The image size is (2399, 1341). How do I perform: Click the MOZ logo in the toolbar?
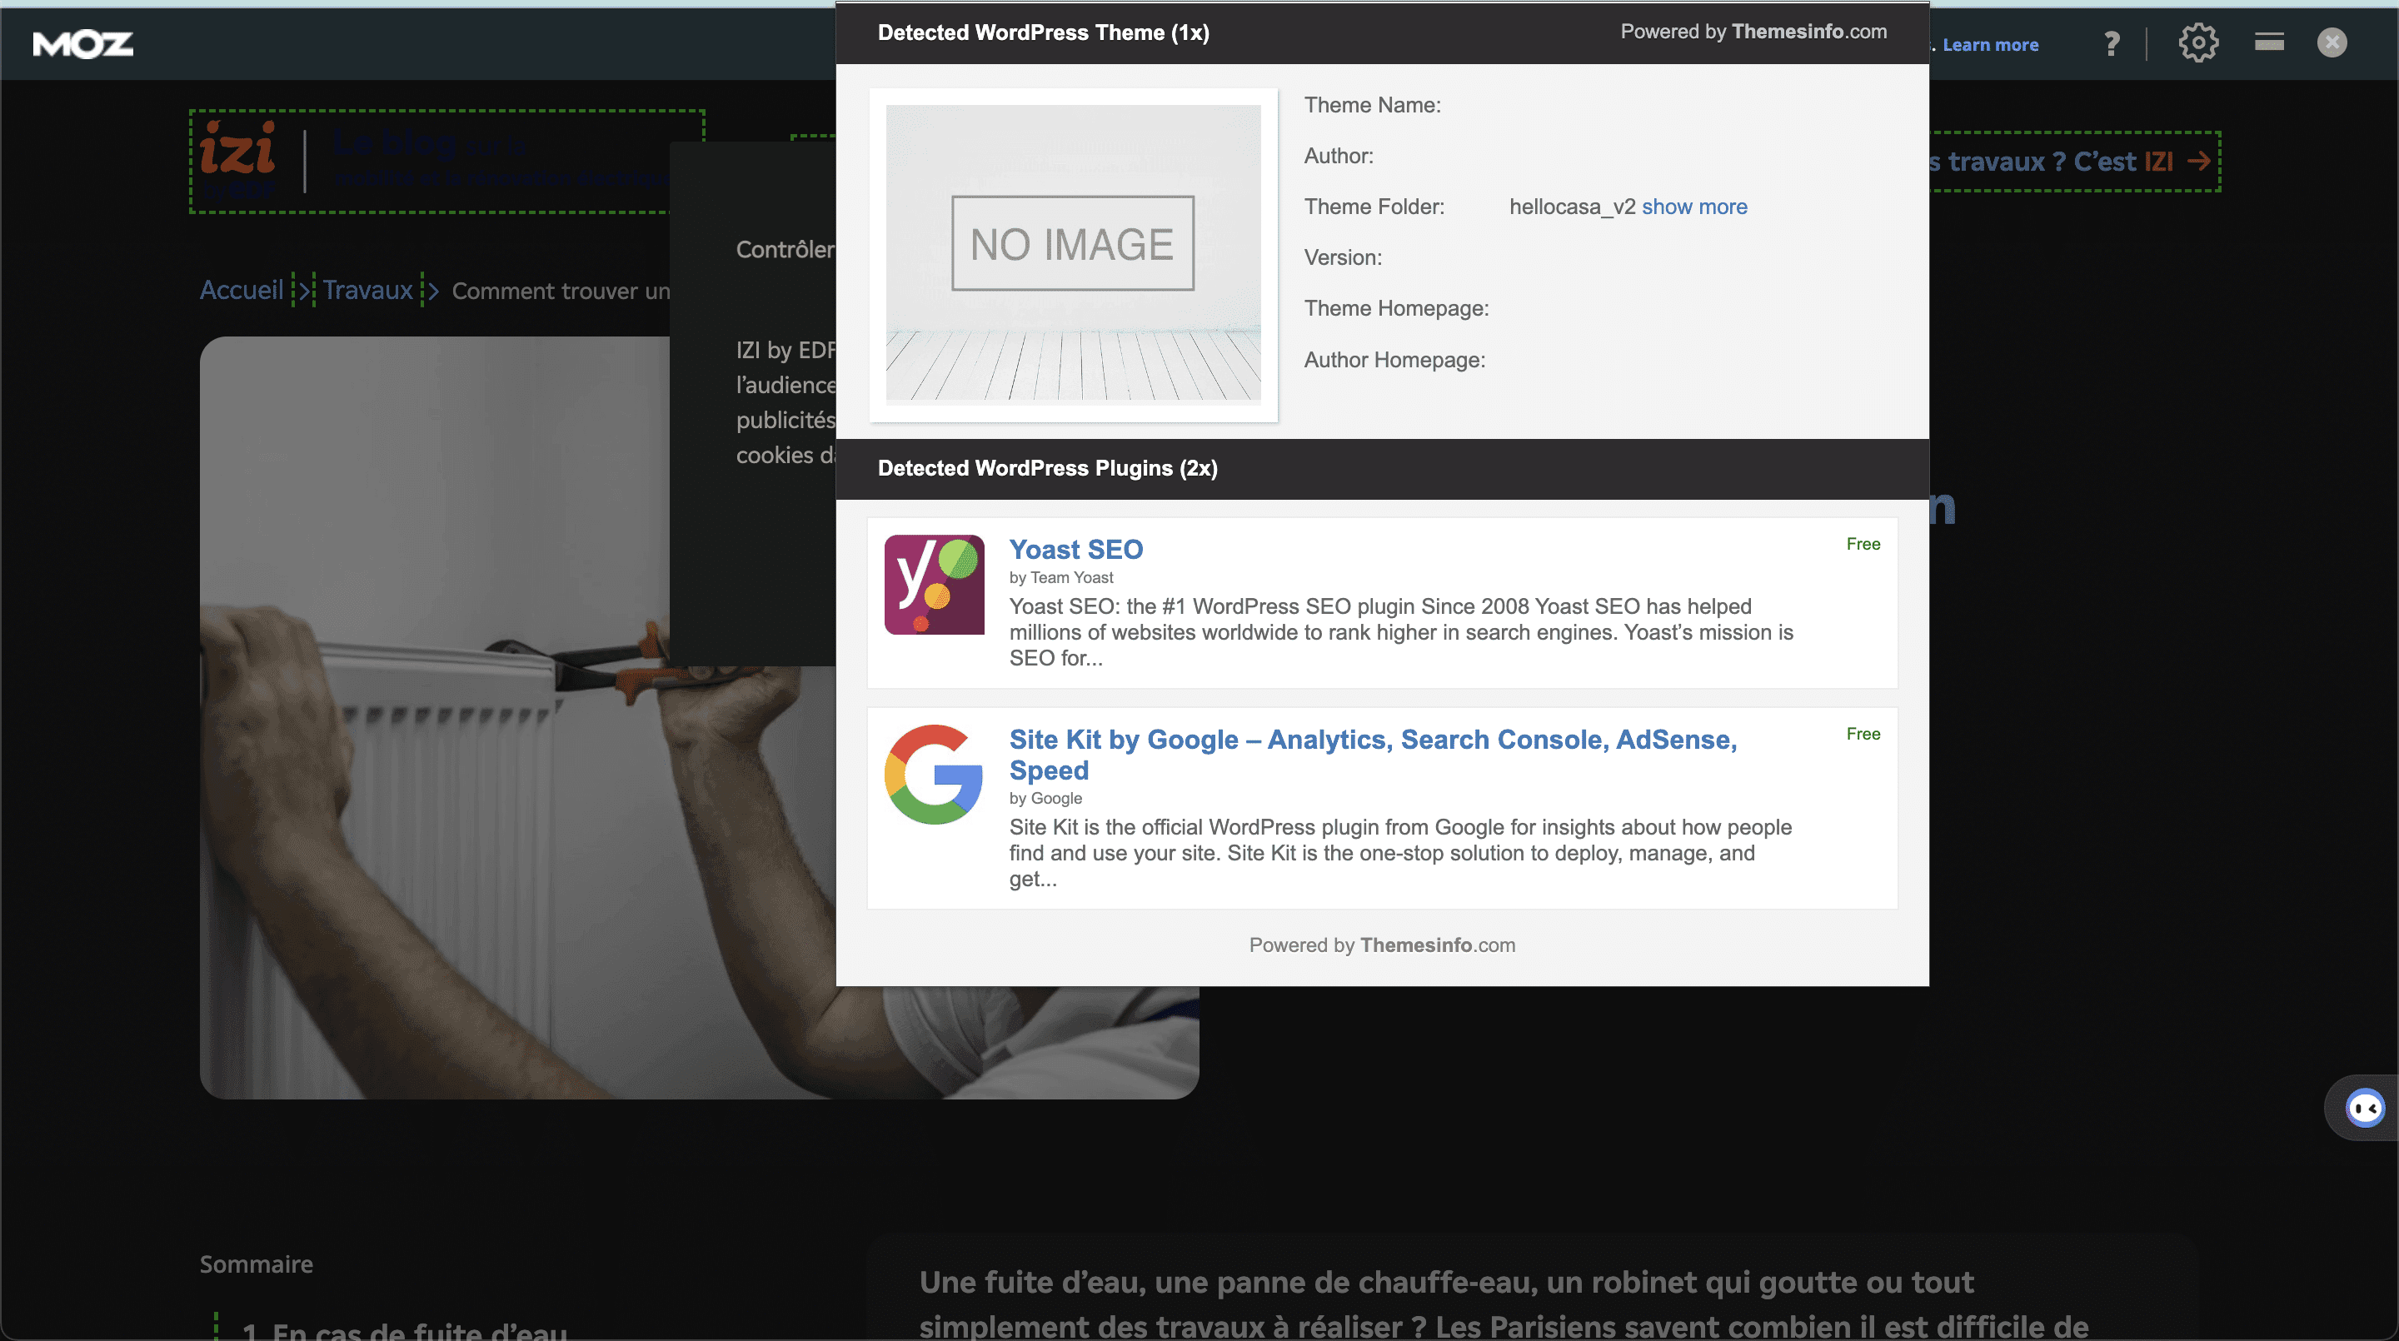pos(83,44)
